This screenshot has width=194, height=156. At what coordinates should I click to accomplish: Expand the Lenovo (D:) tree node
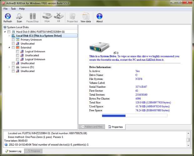(9, 67)
